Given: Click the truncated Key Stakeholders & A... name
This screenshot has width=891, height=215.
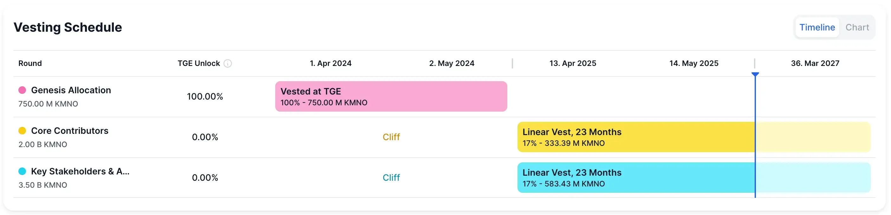Looking at the screenshot, I should point(80,171).
